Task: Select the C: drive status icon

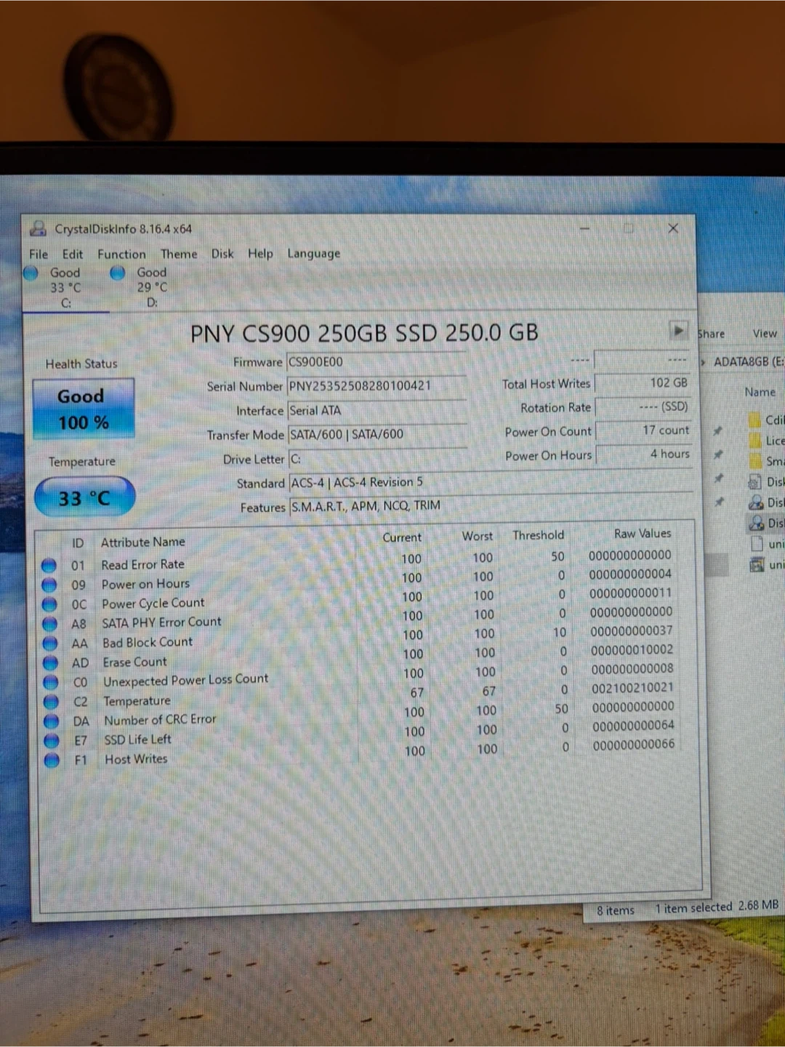Action: (x=31, y=273)
